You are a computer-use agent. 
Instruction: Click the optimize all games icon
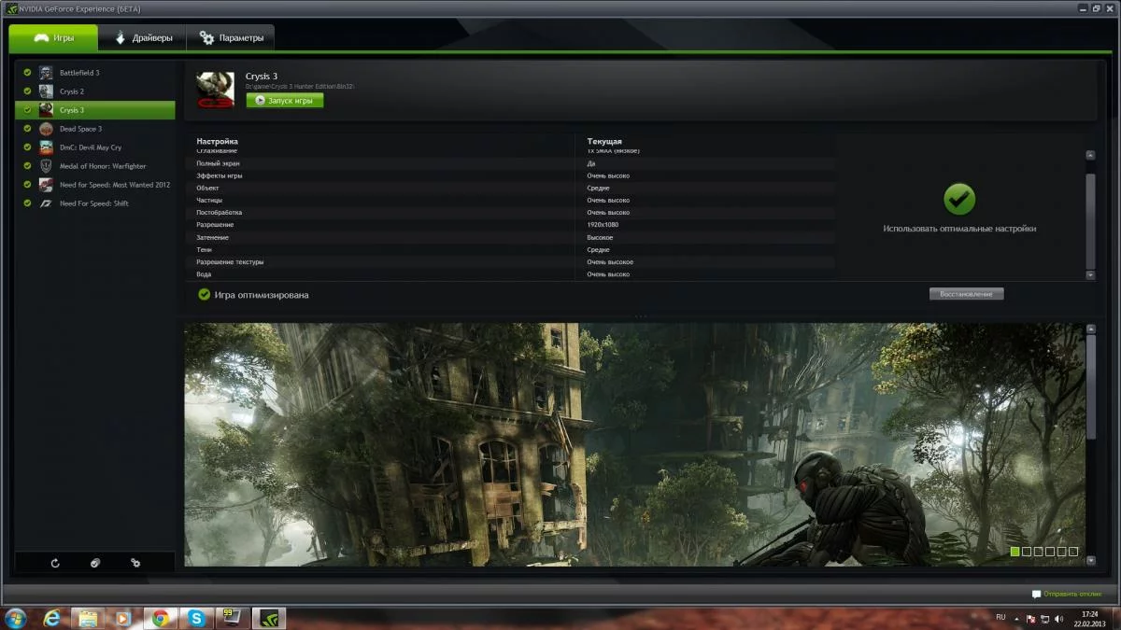(95, 563)
